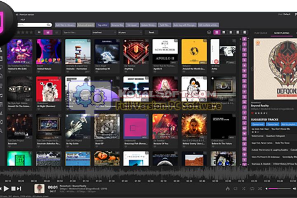Open the 'All years' dropdown

coord(130,33)
